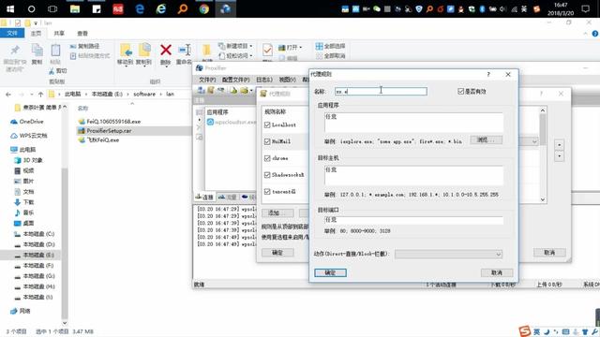Click the Name Resolution icon in Proxifier toolbar
The width and height of the screenshot is (600, 337).
(x=221, y=90)
